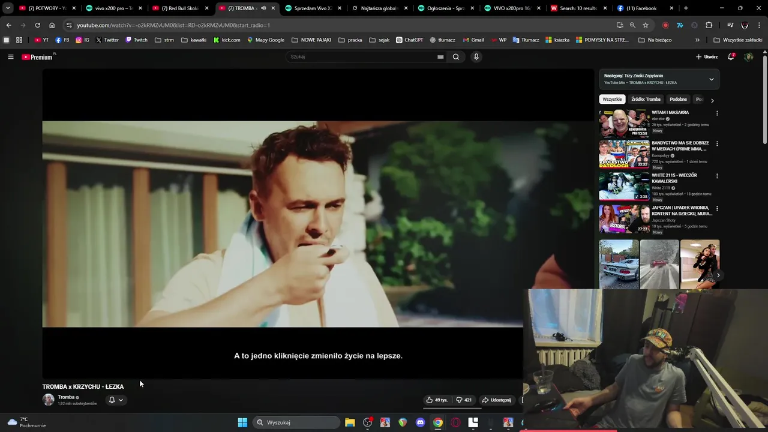Open the kawalki bookmarks folder

[x=193, y=40]
